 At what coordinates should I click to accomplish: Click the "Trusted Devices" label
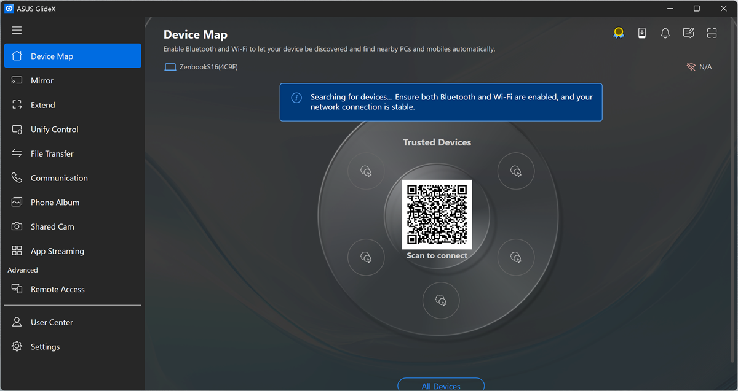click(437, 142)
